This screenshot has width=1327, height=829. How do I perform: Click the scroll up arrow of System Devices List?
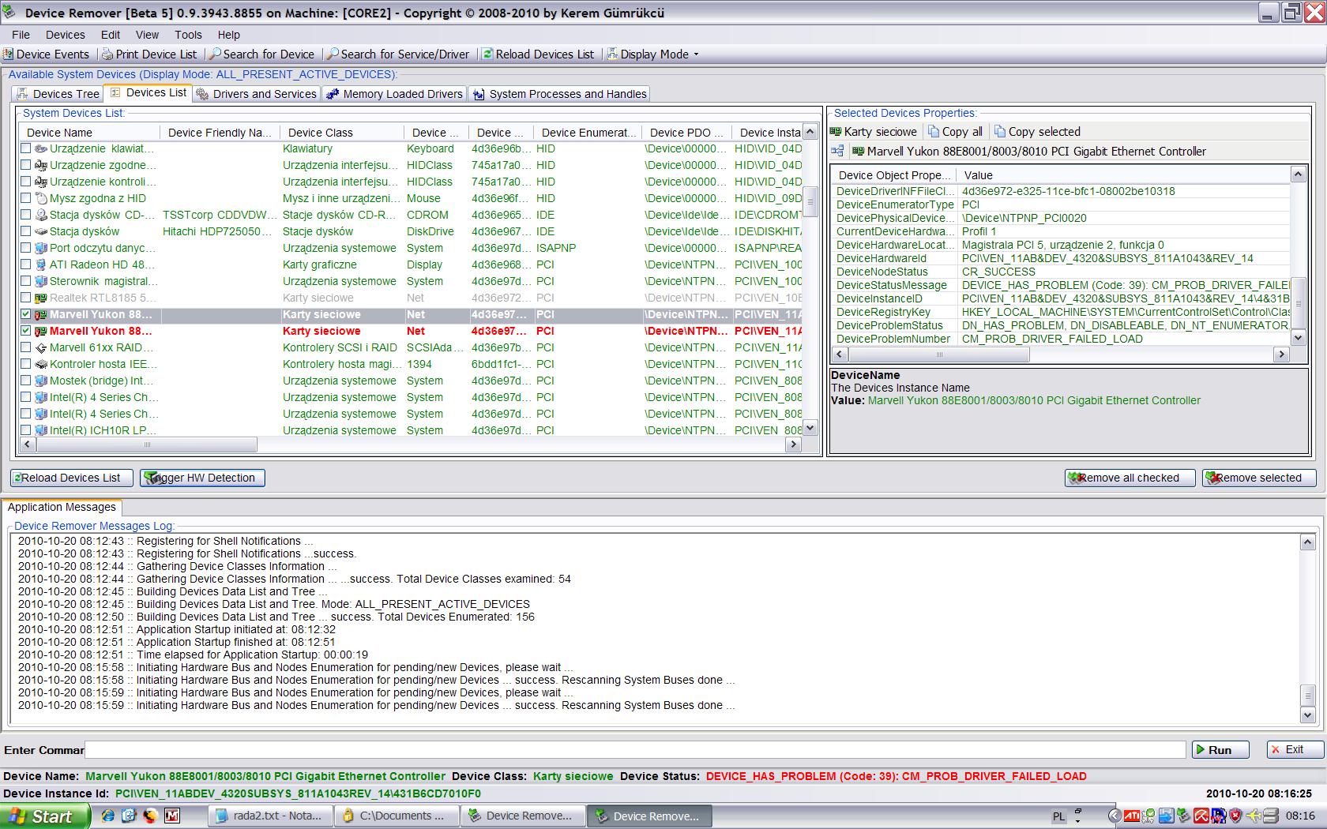810,132
